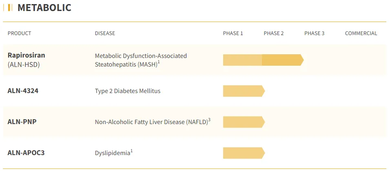Click footnote 1 after Dyslipidemia

click(x=132, y=151)
